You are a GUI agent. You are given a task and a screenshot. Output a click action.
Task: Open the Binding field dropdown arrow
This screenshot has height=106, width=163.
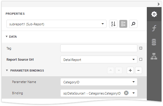(134, 93)
